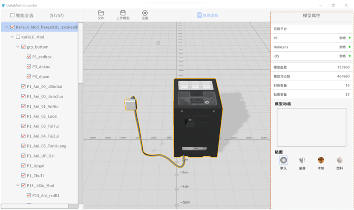Viewport: 354px width, 210px height.
Task: Collapse the KaFeiJi_Mod tree node
Action: (x=12, y=37)
